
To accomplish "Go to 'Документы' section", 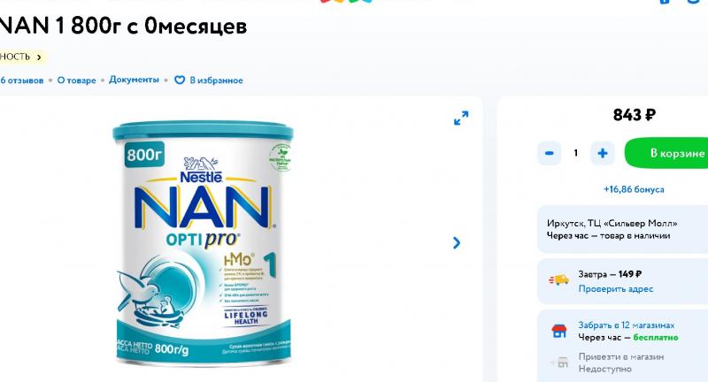I will click(135, 80).
